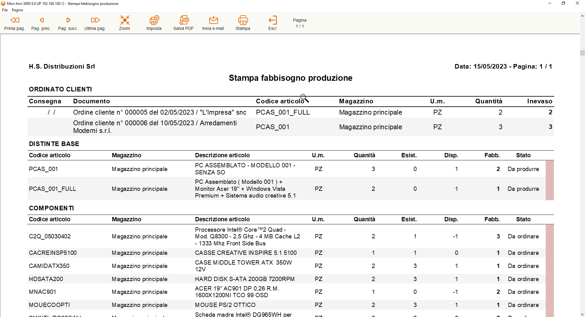Click PCAS_001 code in distinte base
Image resolution: width=585 pixels, height=317 pixels.
pos(43,169)
